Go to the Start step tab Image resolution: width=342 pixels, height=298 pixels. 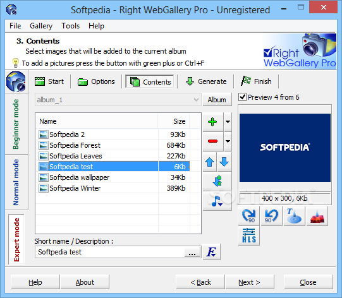[49, 81]
